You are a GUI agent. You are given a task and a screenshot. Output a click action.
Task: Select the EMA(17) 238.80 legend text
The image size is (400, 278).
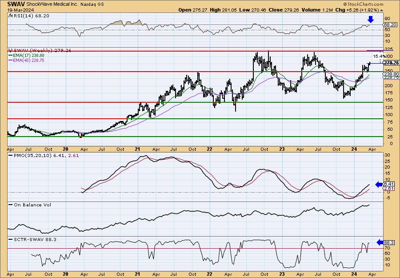coord(29,56)
